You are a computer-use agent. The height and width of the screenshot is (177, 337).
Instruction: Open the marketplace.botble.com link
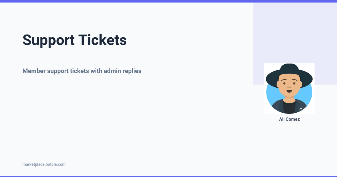click(x=44, y=164)
